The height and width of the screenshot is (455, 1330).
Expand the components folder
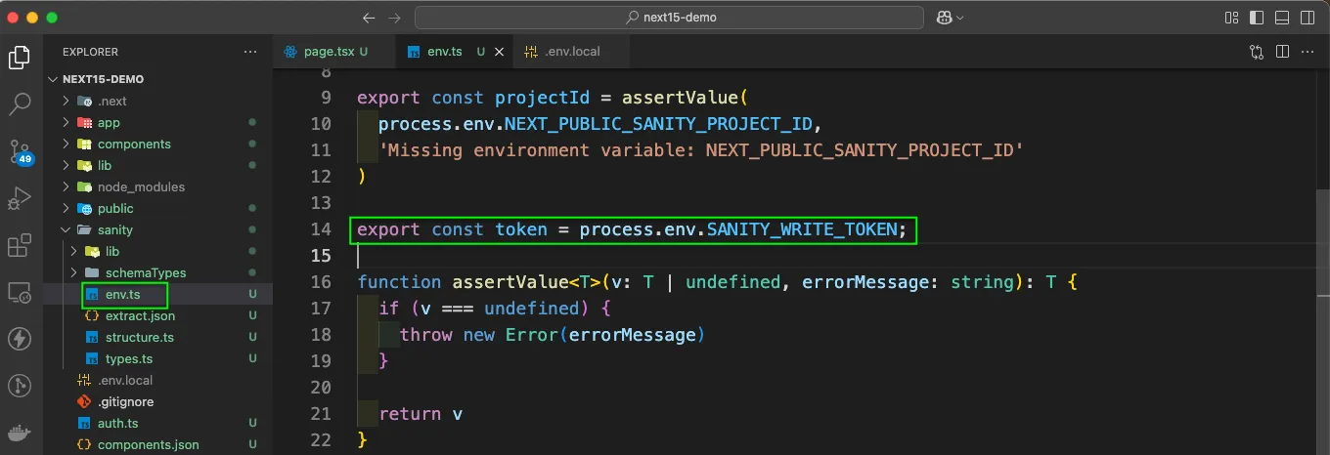point(66,144)
